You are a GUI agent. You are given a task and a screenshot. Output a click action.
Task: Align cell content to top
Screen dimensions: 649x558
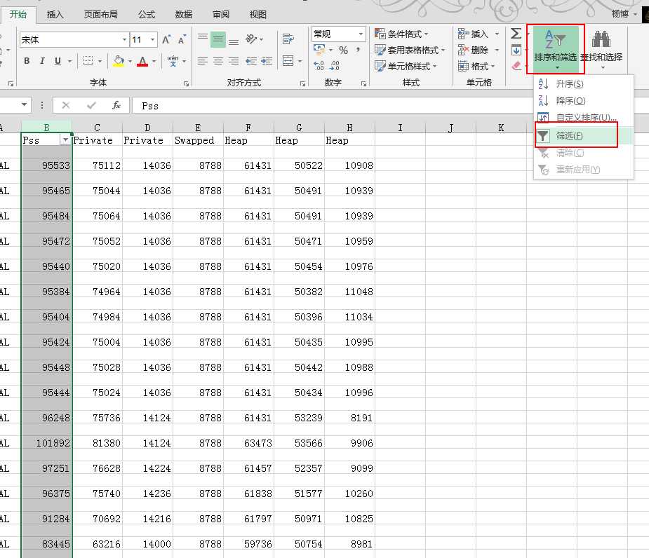coord(202,39)
